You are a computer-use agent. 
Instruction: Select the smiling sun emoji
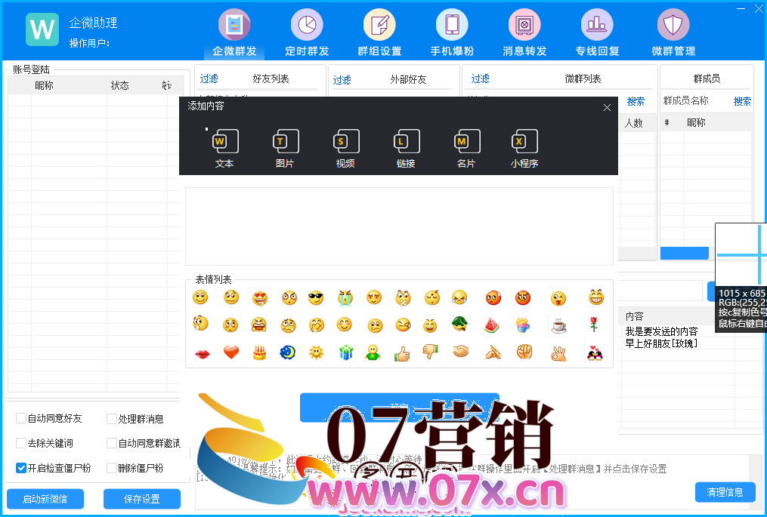tap(317, 352)
